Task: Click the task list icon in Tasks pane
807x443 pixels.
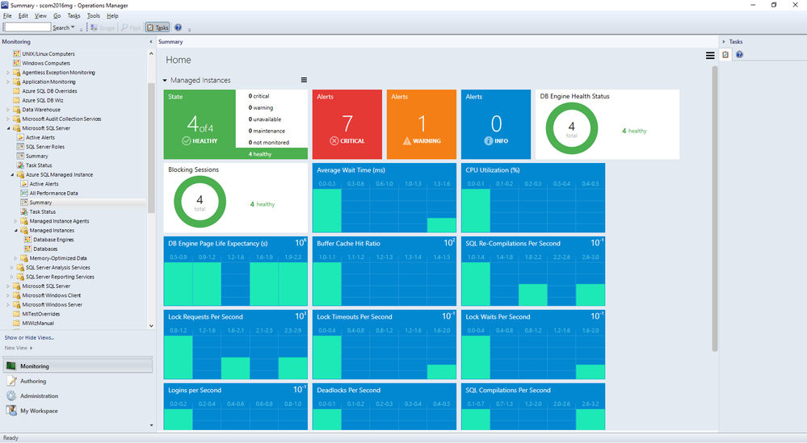Action: [x=725, y=55]
